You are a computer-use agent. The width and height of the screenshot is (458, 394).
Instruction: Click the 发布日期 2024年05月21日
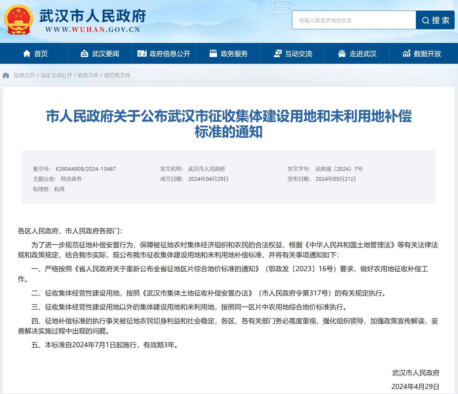pyautogui.click(x=336, y=179)
